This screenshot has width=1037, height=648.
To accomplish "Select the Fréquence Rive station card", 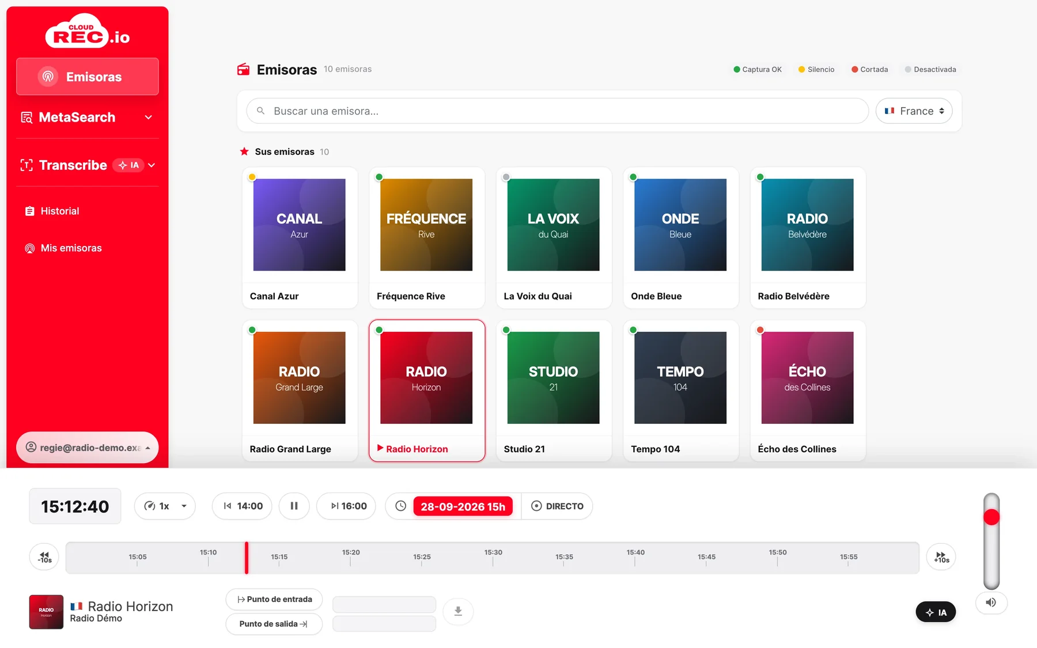I will 426,238.
